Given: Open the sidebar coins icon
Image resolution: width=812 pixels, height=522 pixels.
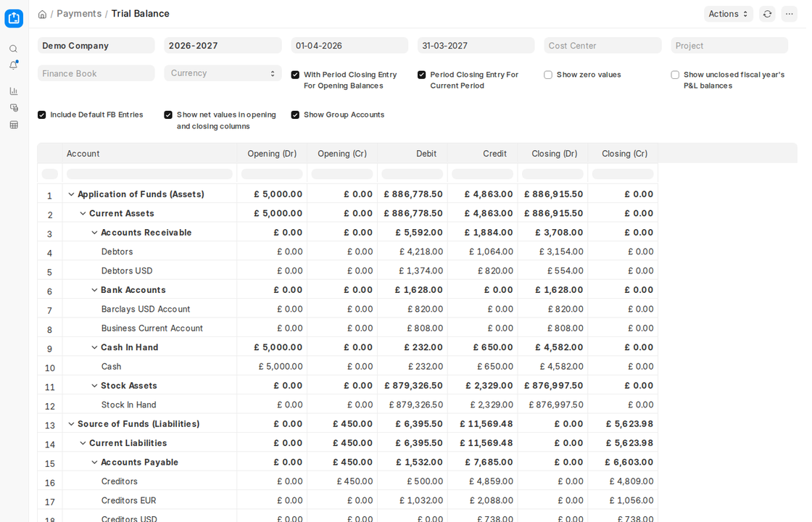Looking at the screenshot, I should [x=14, y=108].
